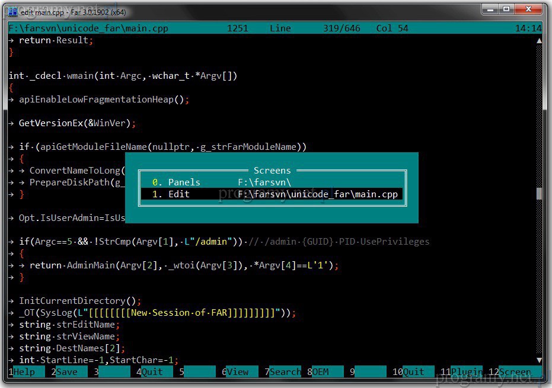This screenshot has height=388, width=552.
Task: Click 4 Quit in the key bar
Action: [x=152, y=372]
